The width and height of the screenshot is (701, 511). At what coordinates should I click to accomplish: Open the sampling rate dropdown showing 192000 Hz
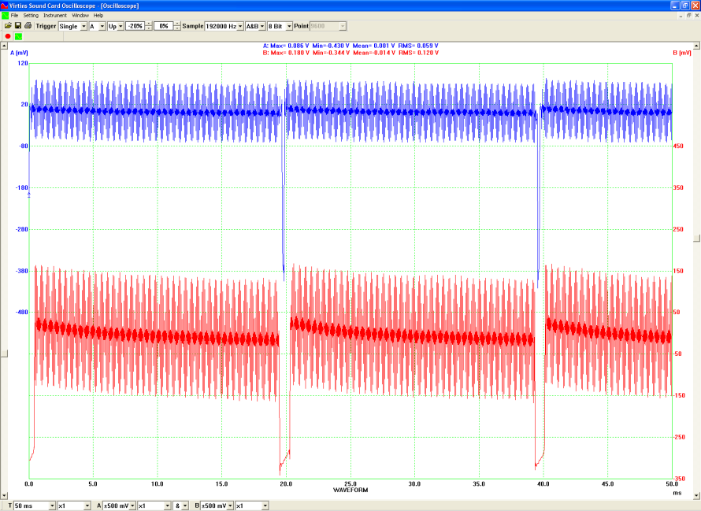point(240,27)
